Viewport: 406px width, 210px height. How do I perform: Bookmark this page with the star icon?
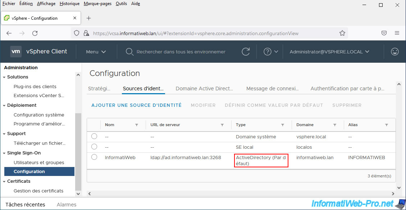tap(342, 33)
